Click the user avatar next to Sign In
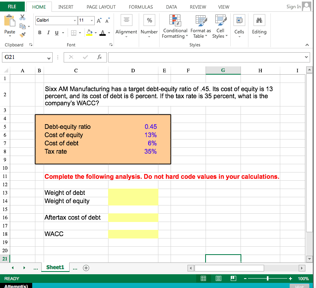This screenshot has height=288, width=316. point(307,7)
